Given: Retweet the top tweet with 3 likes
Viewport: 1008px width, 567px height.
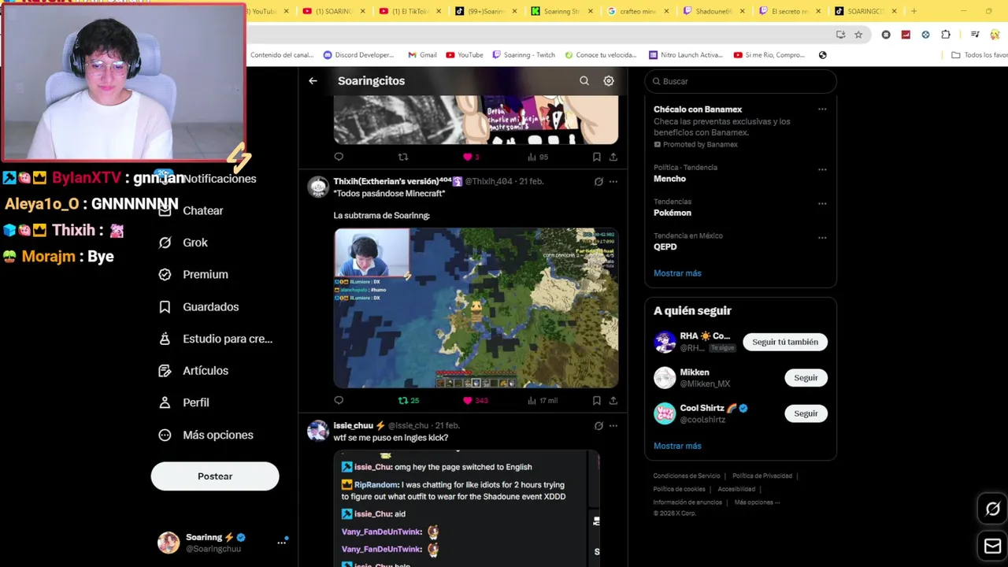Looking at the screenshot, I should pyautogui.click(x=403, y=157).
